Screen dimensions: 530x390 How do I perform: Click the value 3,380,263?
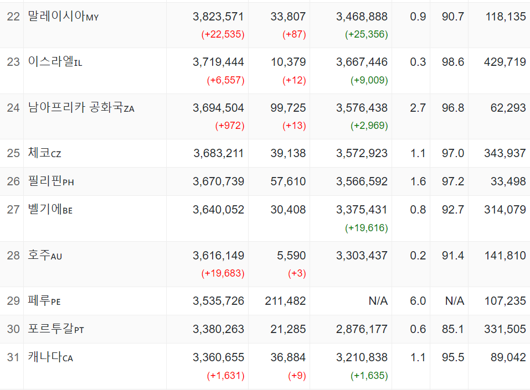[x=218, y=330]
